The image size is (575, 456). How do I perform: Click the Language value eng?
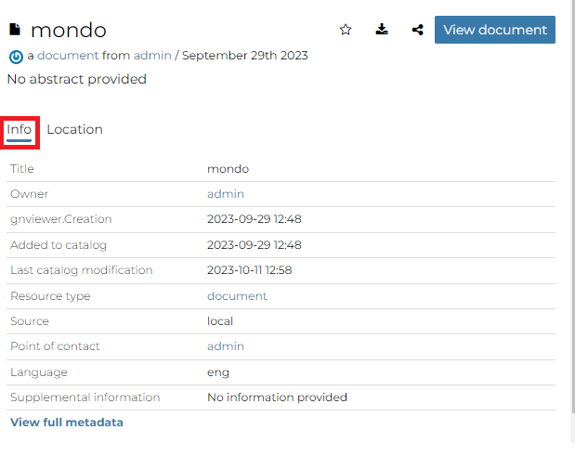point(218,372)
